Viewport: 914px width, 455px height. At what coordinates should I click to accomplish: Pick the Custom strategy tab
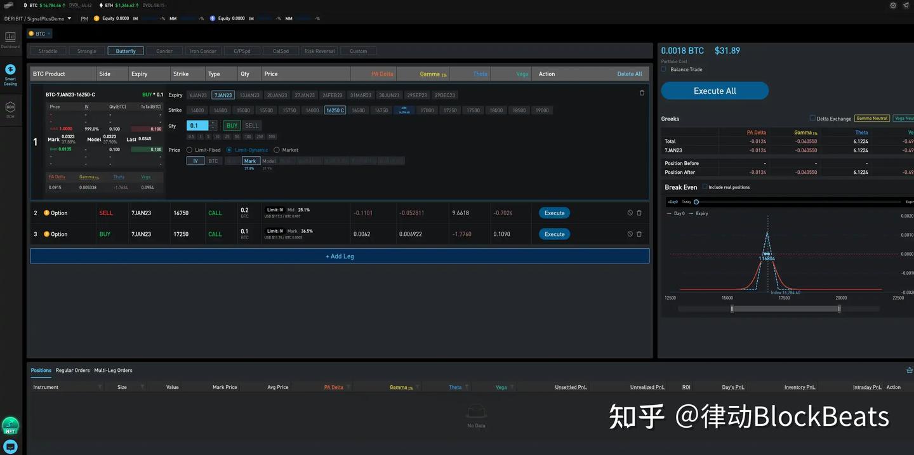click(359, 51)
